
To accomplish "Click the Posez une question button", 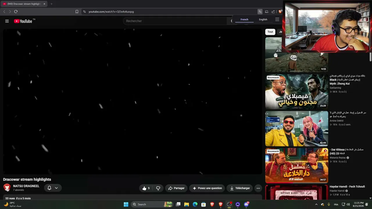I will tap(207, 188).
